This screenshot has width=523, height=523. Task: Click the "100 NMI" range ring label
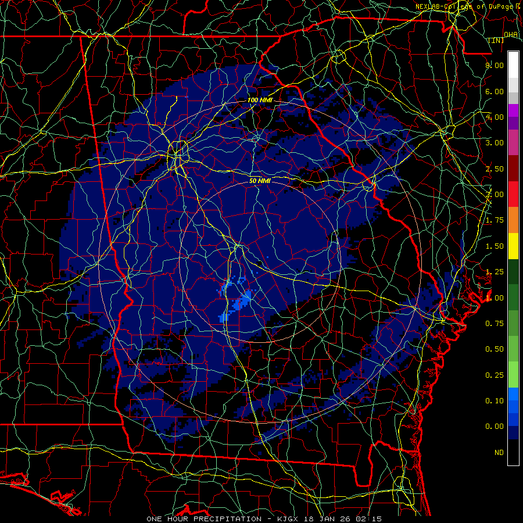click(x=260, y=100)
